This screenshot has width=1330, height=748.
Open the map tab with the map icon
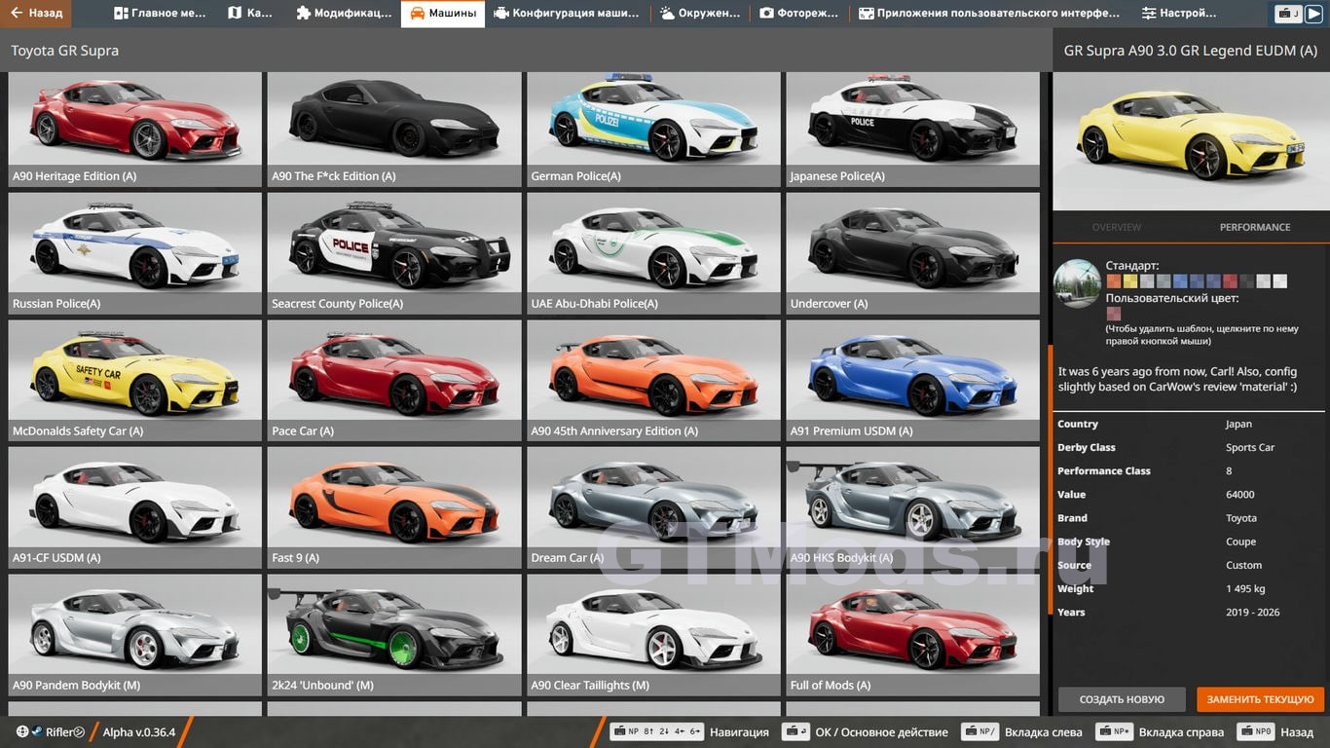(x=250, y=14)
